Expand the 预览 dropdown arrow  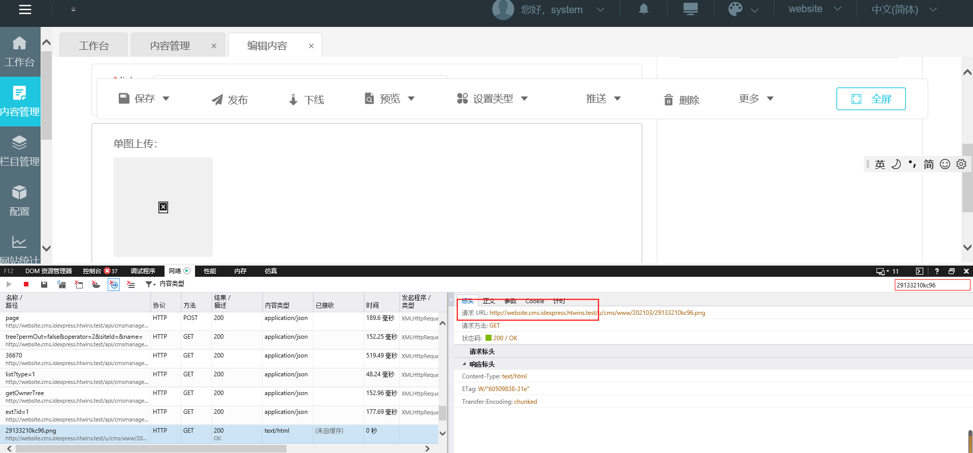point(411,99)
